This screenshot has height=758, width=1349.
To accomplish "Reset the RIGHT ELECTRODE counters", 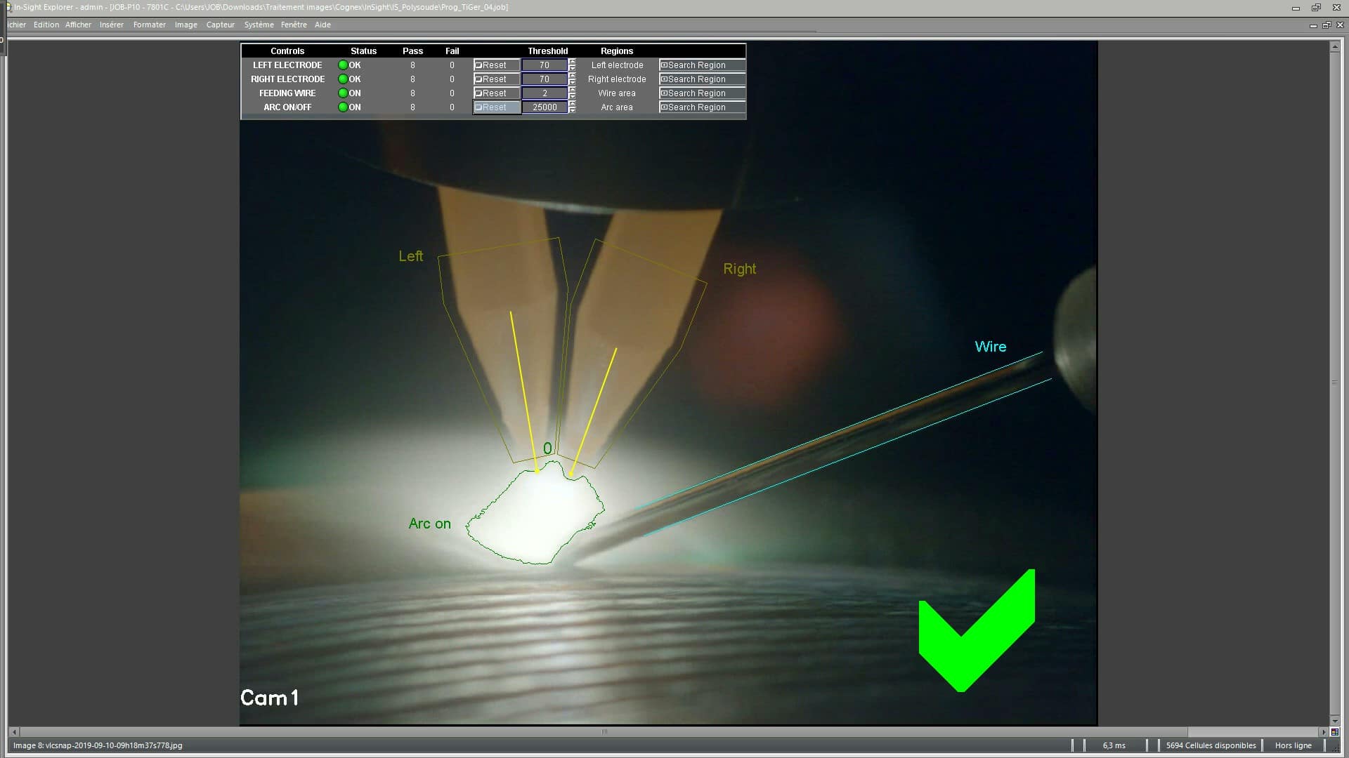I will click(x=497, y=79).
